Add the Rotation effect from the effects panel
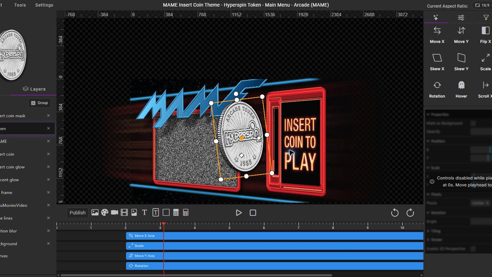 (x=437, y=90)
